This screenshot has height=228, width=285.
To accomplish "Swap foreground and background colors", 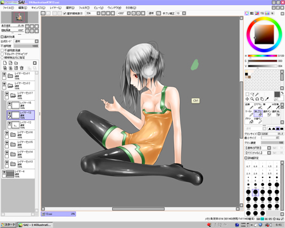I will pos(282,93).
